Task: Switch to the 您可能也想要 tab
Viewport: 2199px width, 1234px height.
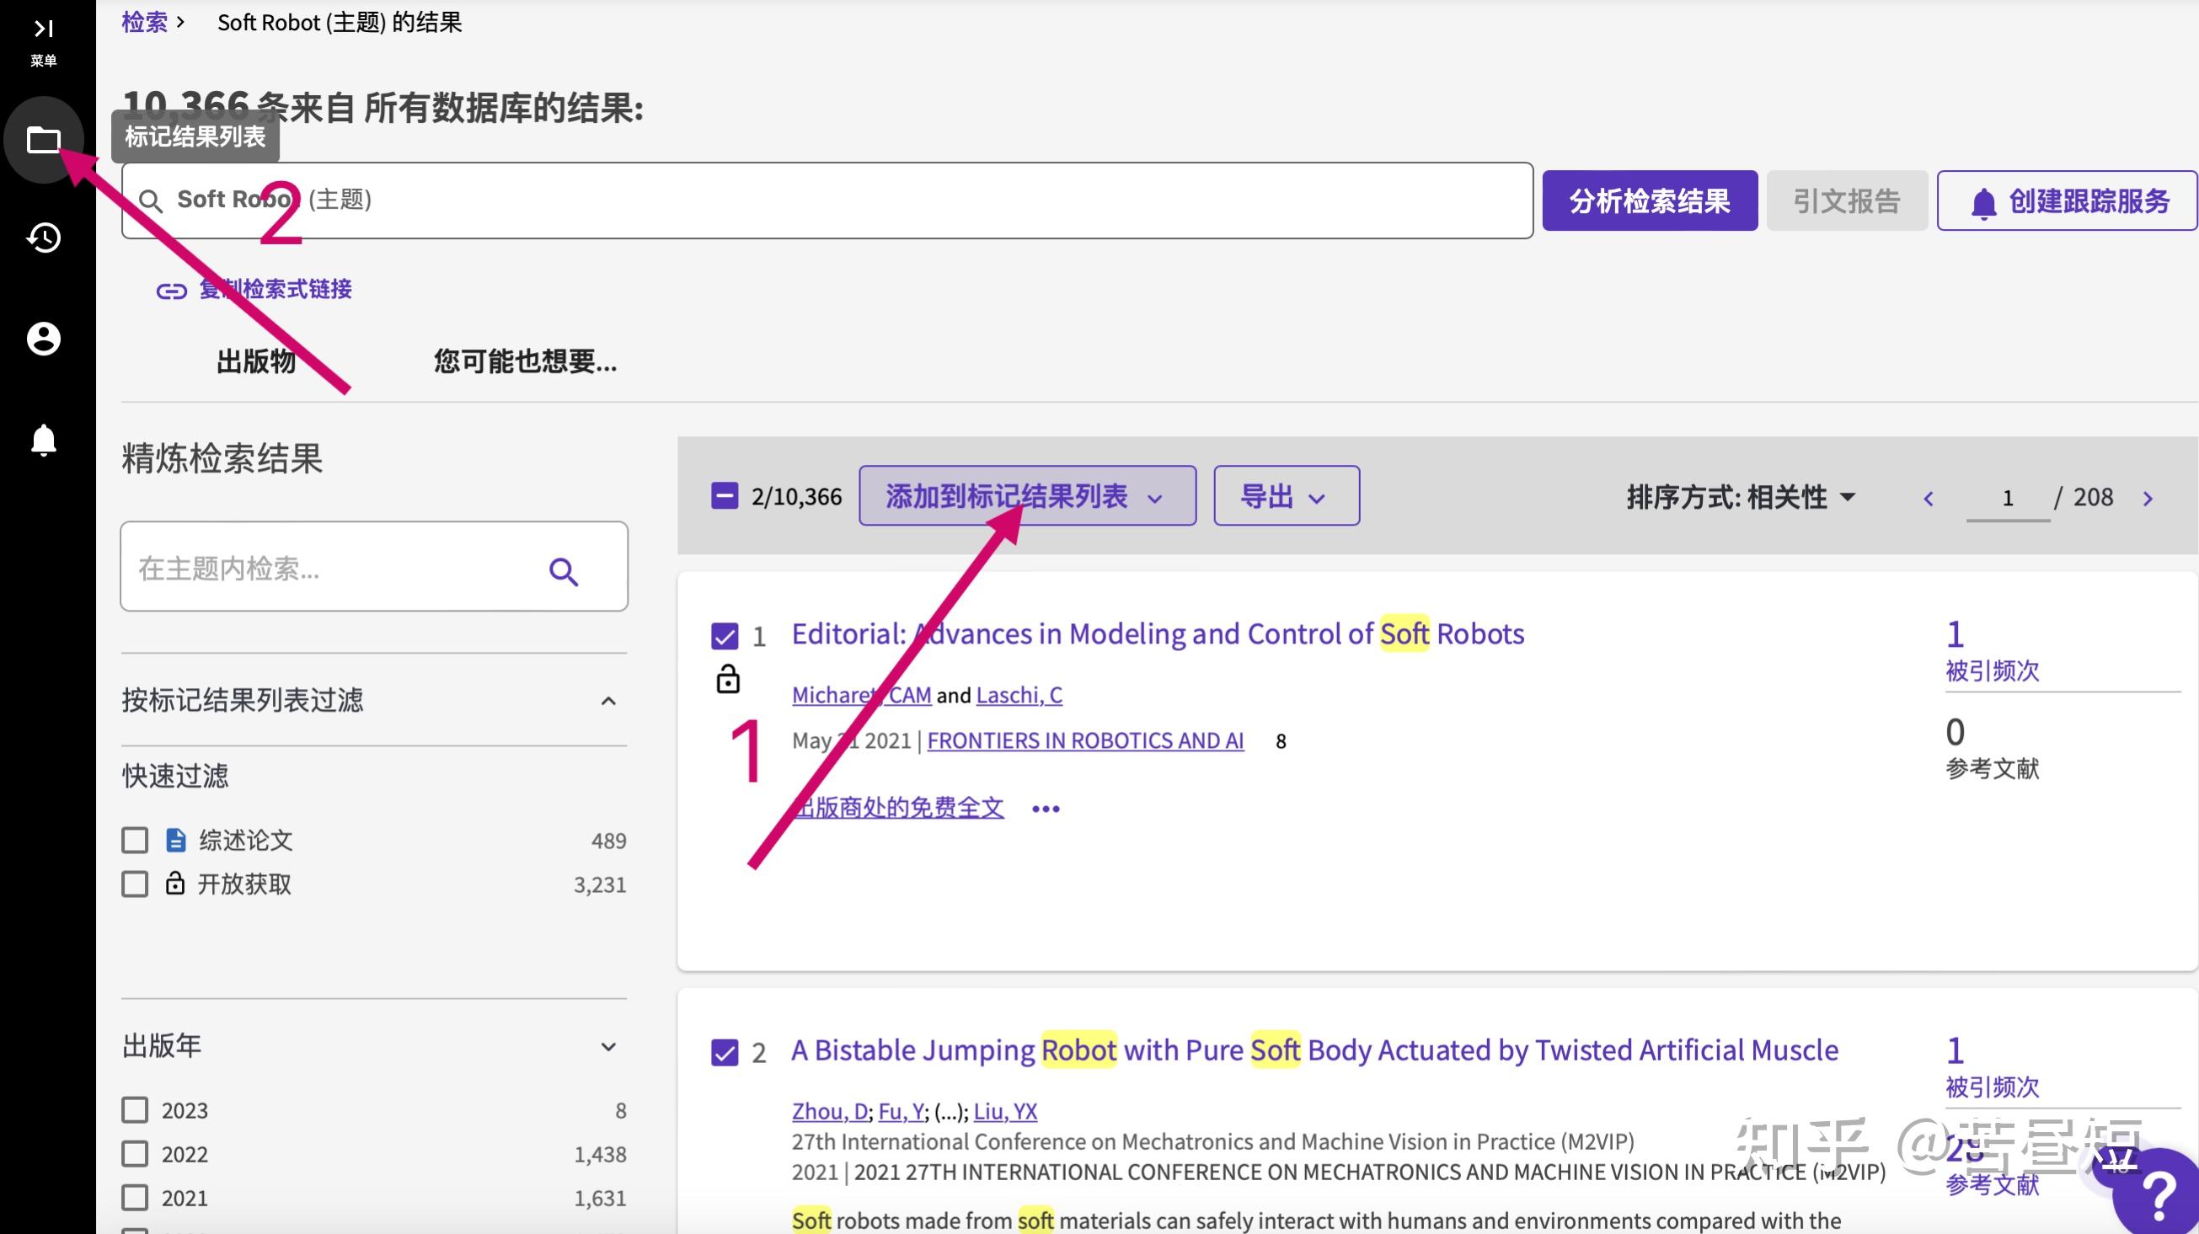Action: coord(524,361)
